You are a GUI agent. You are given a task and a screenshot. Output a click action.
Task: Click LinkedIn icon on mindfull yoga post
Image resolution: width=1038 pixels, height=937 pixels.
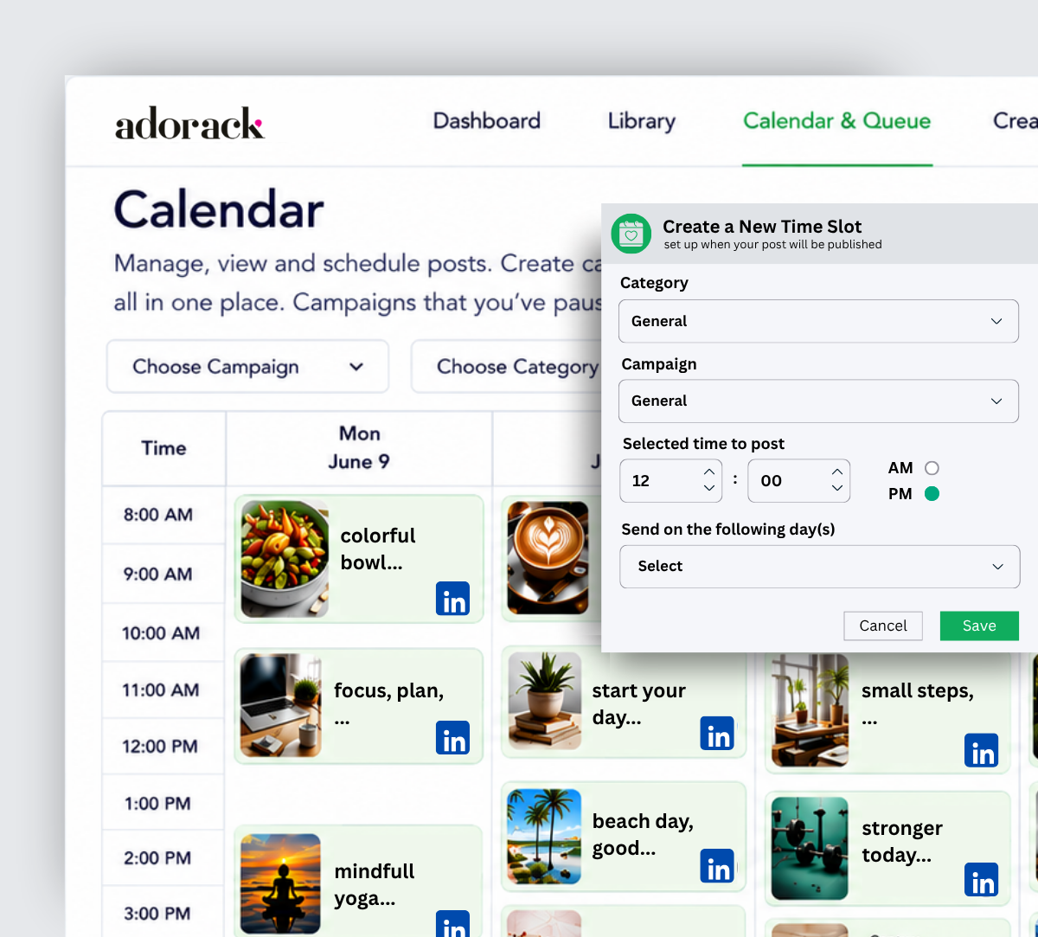[453, 924]
